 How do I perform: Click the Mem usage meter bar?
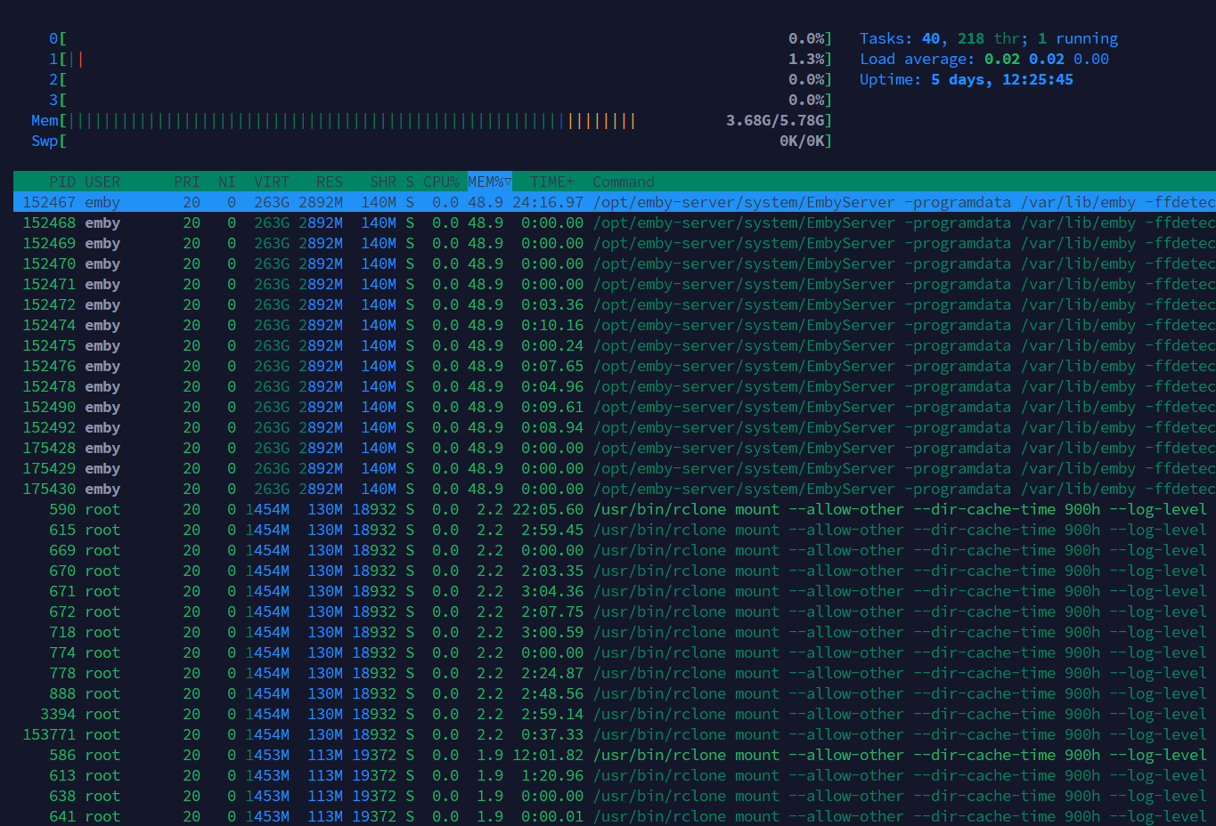[431, 120]
